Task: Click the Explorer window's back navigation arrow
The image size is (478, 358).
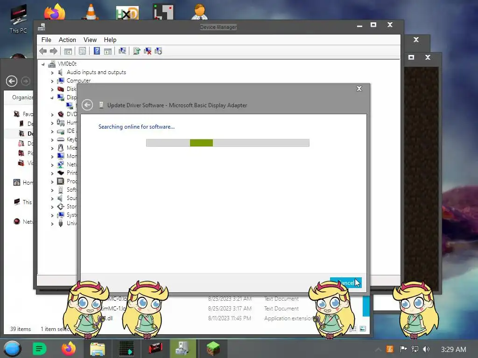Action: tap(12, 81)
